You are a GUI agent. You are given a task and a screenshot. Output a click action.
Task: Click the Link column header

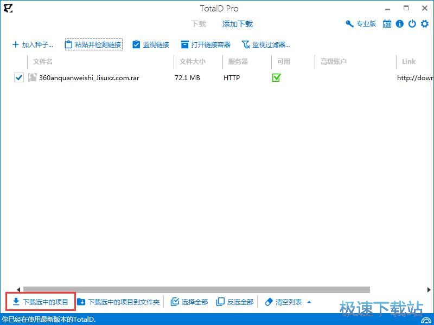[x=409, y=61]
